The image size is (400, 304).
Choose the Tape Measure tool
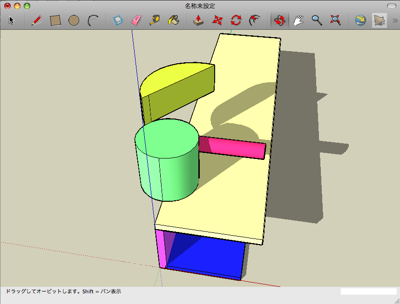155,20
